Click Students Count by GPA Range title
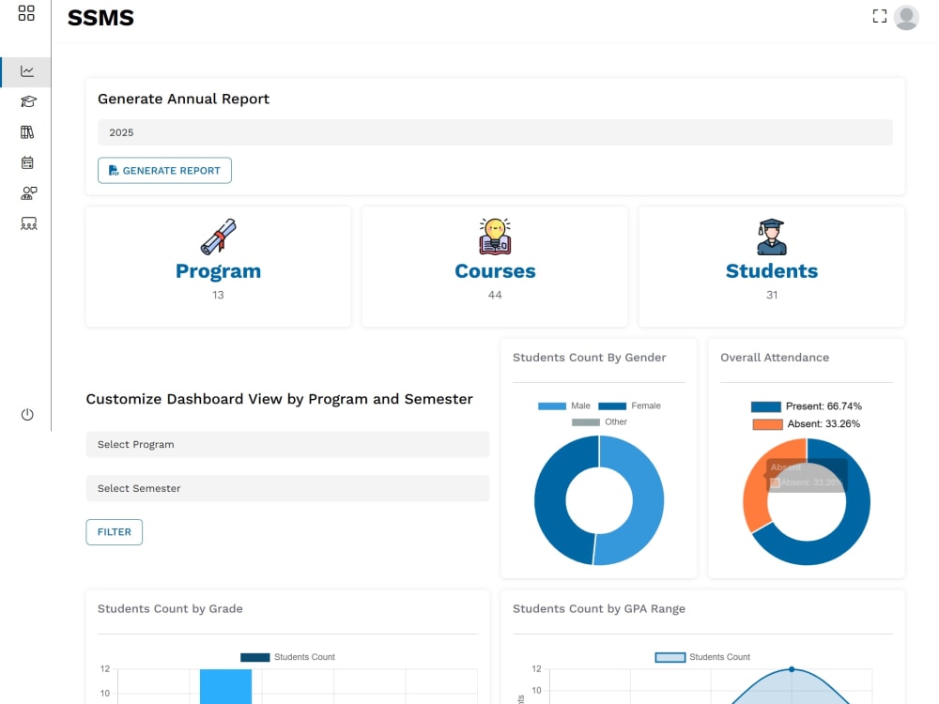This screenshot has height=704, width=939. 599,609
